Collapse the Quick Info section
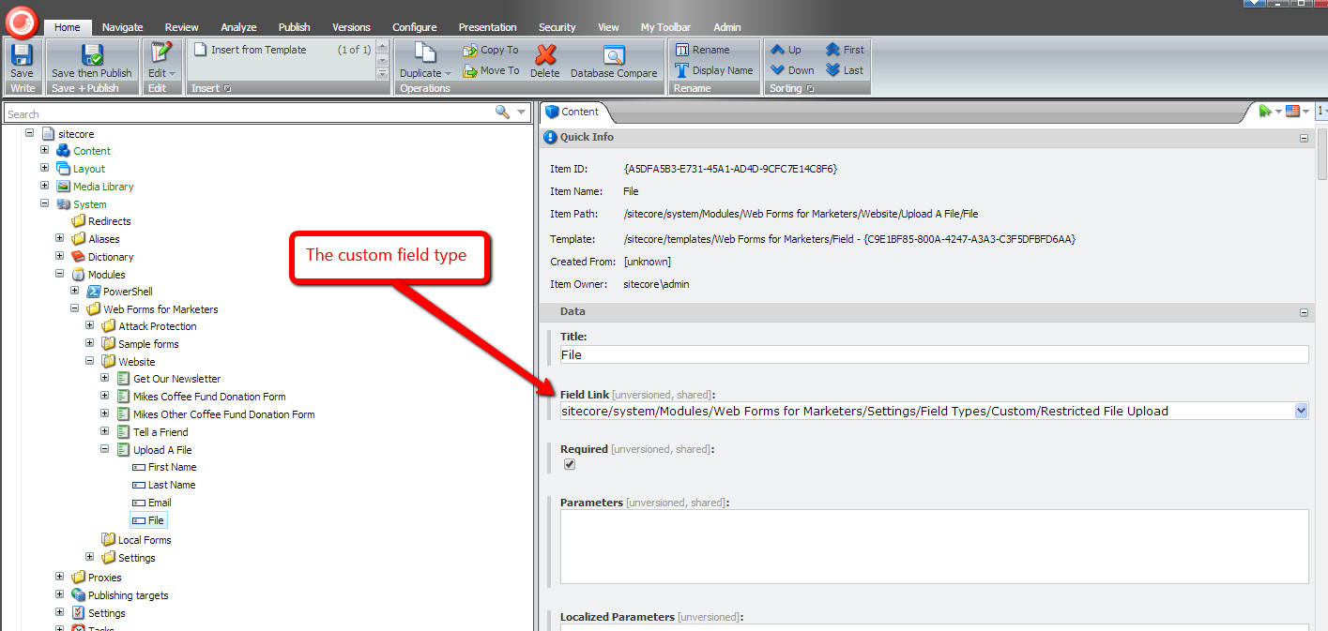 click(1304, 138)
